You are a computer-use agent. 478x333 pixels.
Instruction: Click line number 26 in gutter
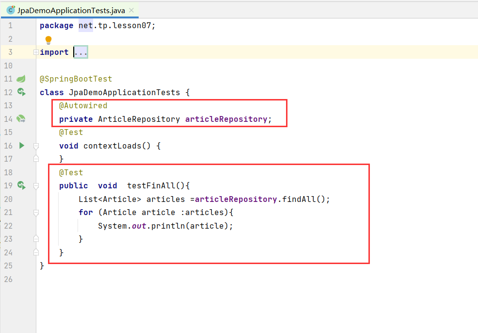(x=8, y=279)
